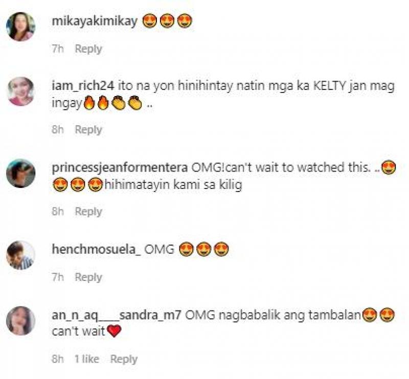This screenshot has height=379, width=409.
Task: View princessjeanformentera's avatar photo
Action: [20, 173]
